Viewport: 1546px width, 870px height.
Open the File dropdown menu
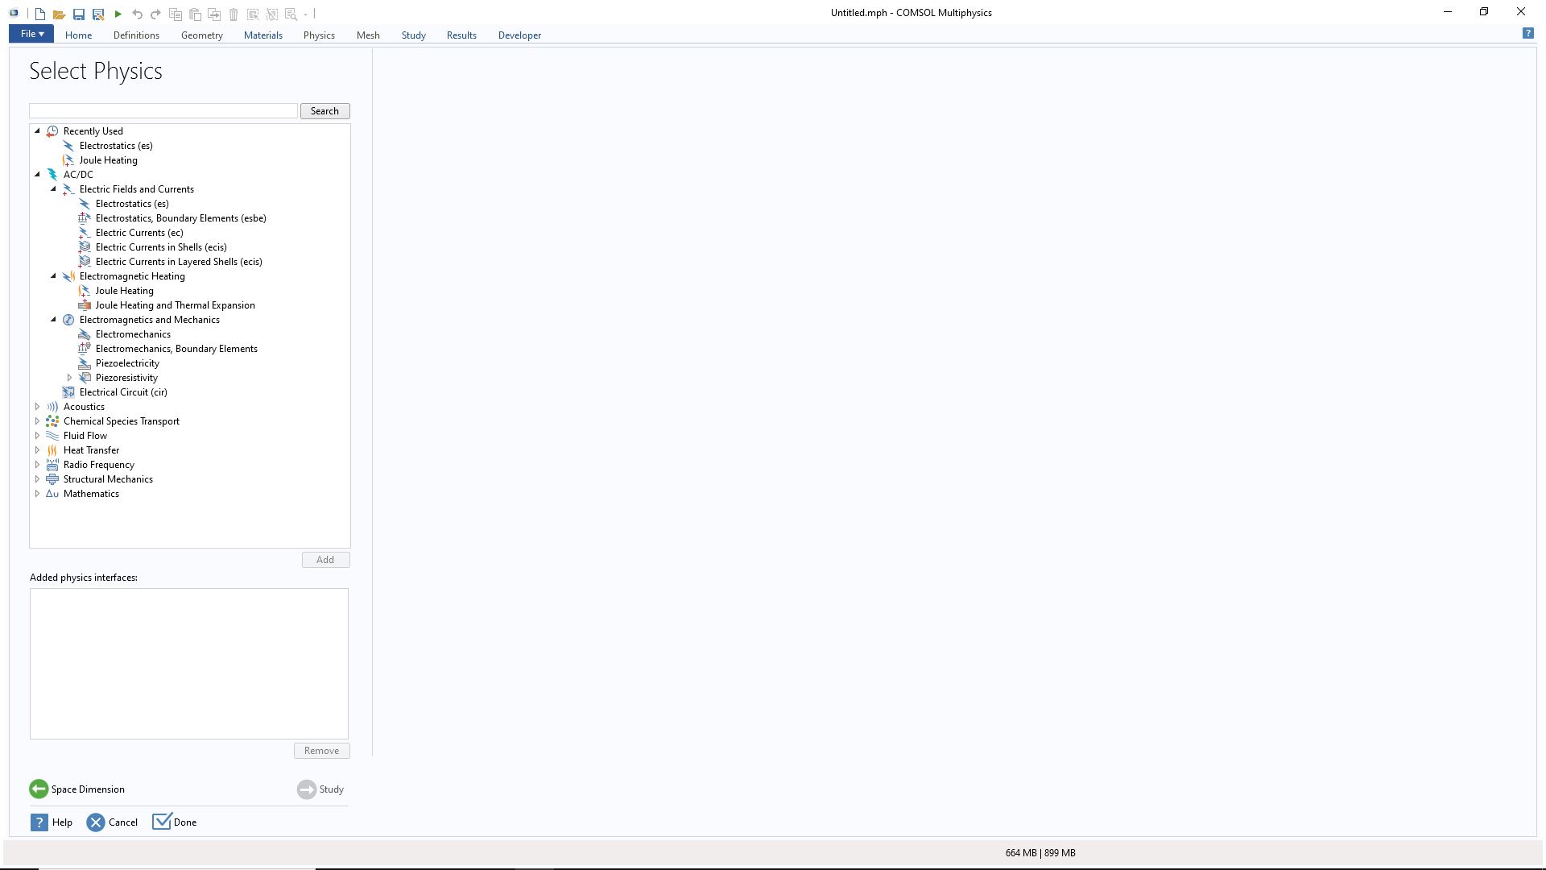(x=31, y=34)
